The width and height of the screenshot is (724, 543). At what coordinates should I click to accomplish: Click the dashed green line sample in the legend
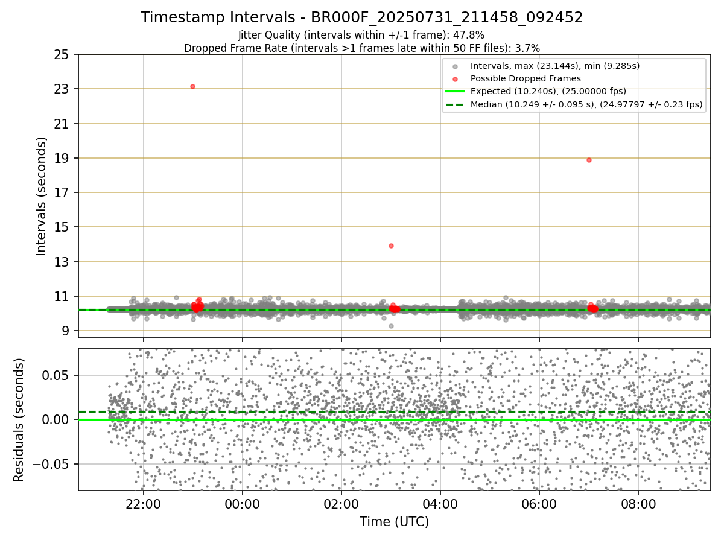(x=455, y=104)
